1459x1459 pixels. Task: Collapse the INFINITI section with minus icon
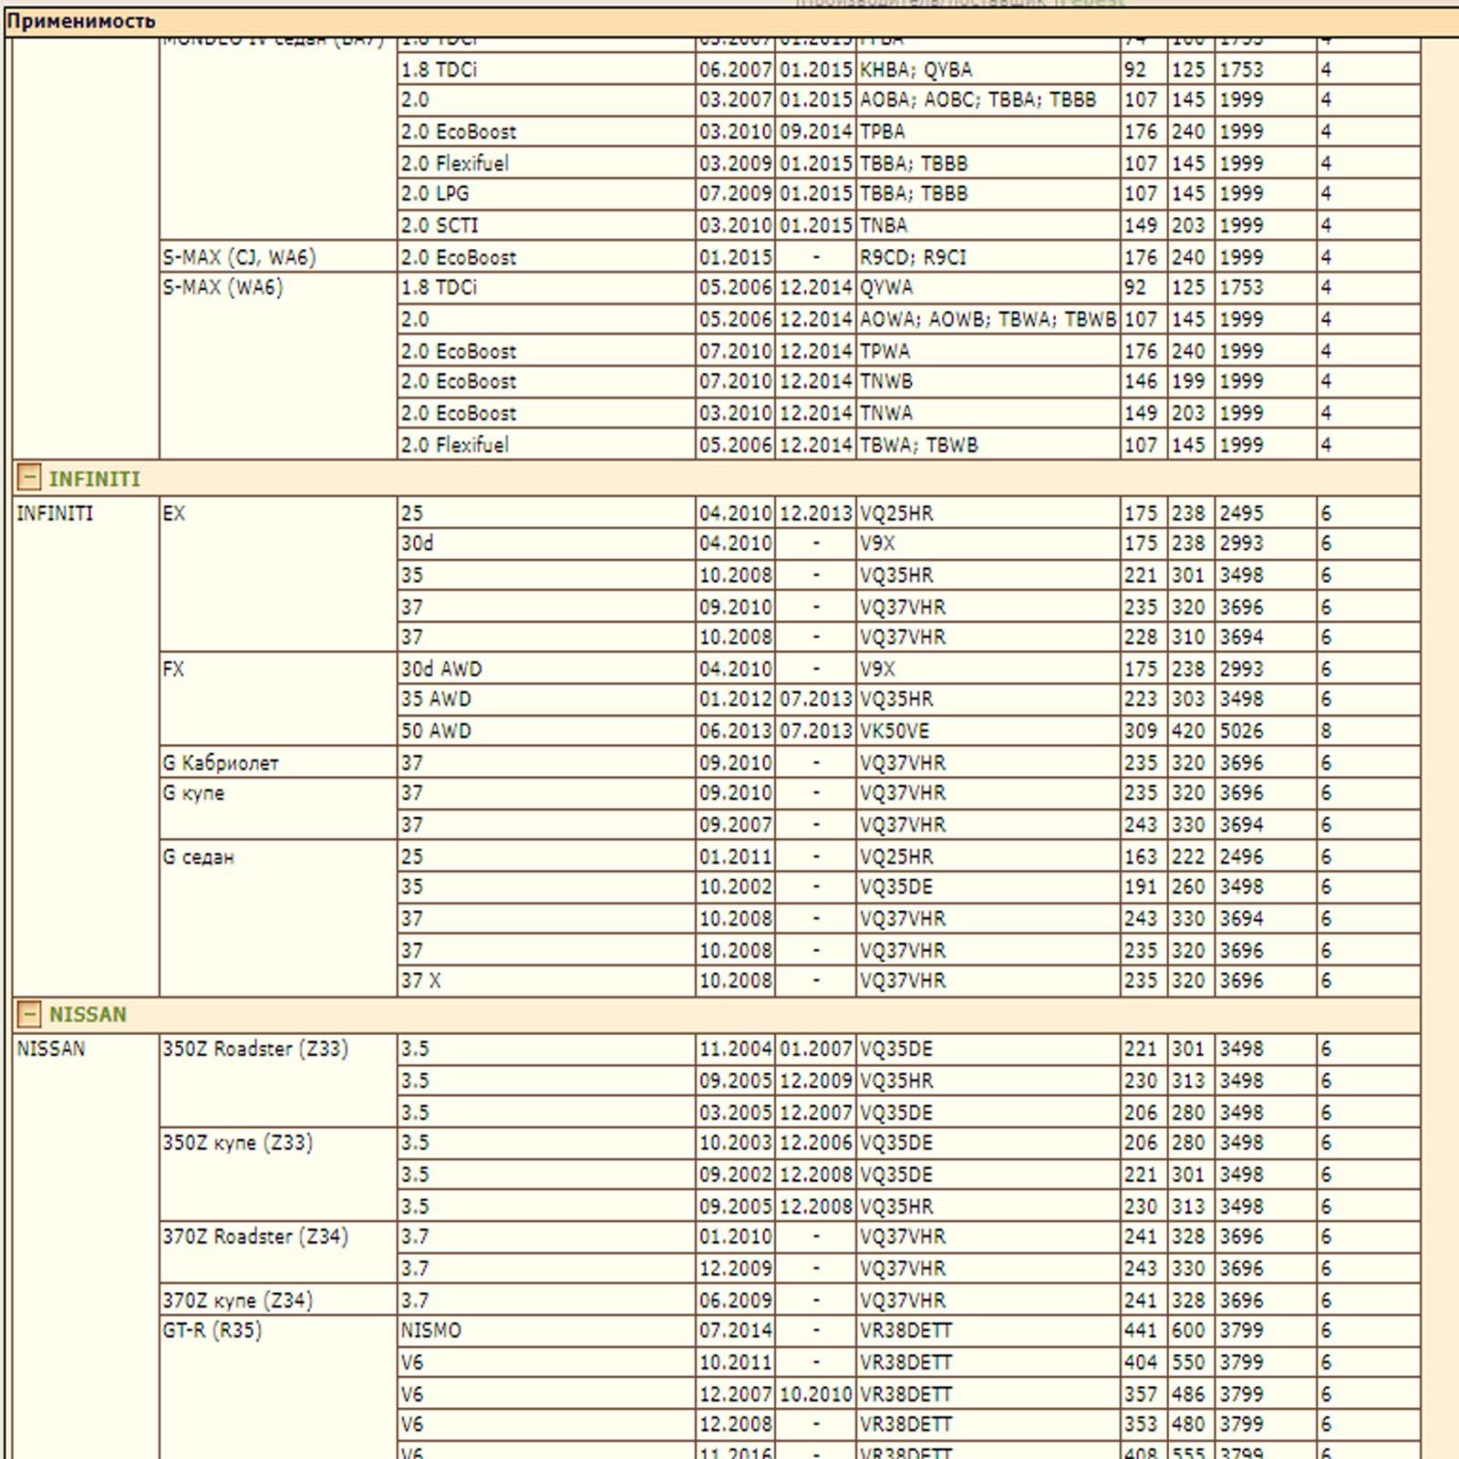tap(29, 477)
